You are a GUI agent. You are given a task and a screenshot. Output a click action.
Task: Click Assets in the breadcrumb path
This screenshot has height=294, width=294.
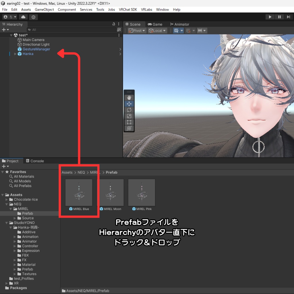[x=67, y=172]
